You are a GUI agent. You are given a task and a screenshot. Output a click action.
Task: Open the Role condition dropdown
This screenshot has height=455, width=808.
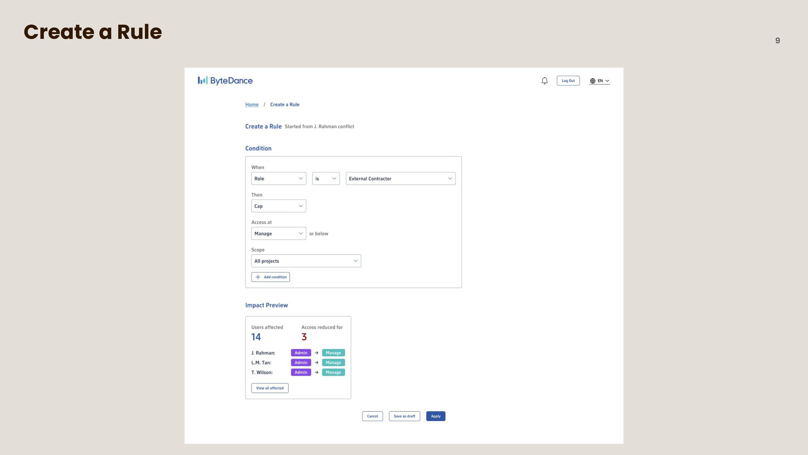(x=279, y=179)
